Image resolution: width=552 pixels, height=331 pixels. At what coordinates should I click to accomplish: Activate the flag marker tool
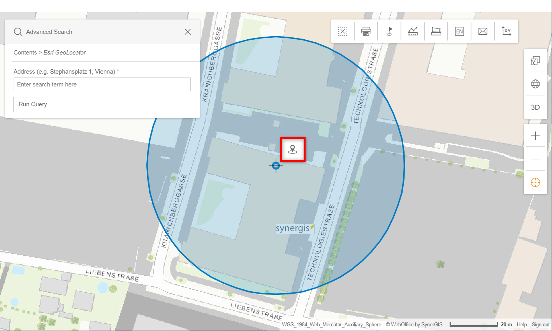(389, 31)
